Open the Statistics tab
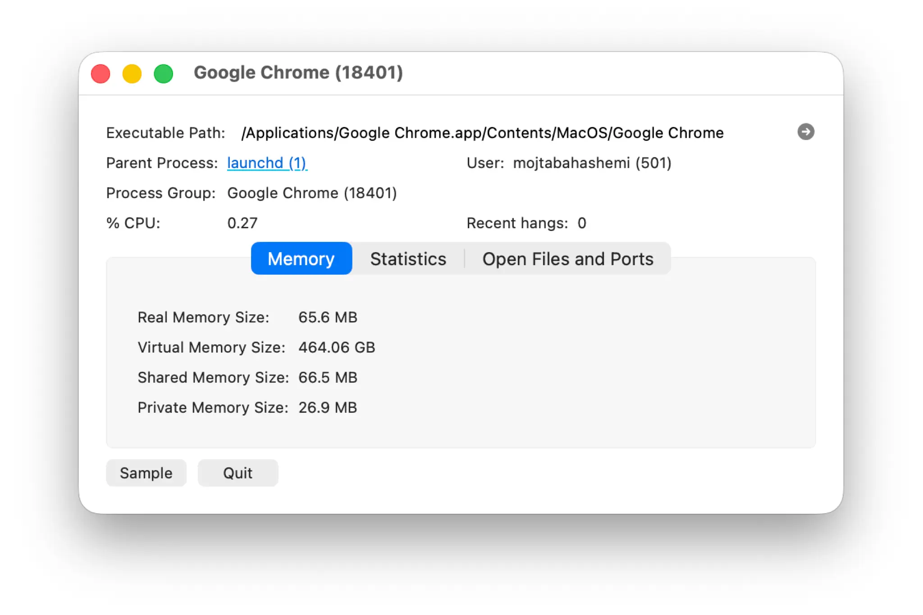This screenshot has width=923, height=615. pyautogui.click(x=408, y=258)
